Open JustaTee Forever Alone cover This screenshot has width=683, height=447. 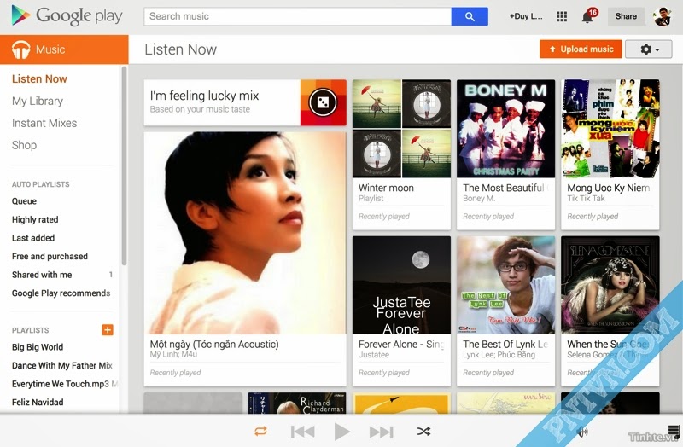[401, 285]
